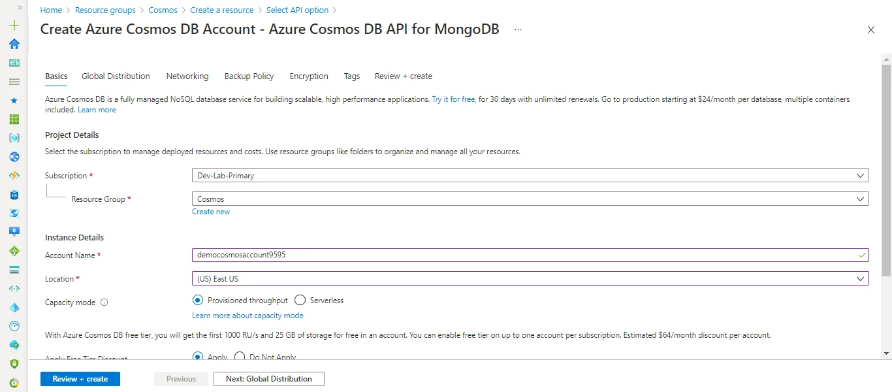Click the Create new resource group link
Viewport: 892px width, 392px height.
click(x=210, y=211)
